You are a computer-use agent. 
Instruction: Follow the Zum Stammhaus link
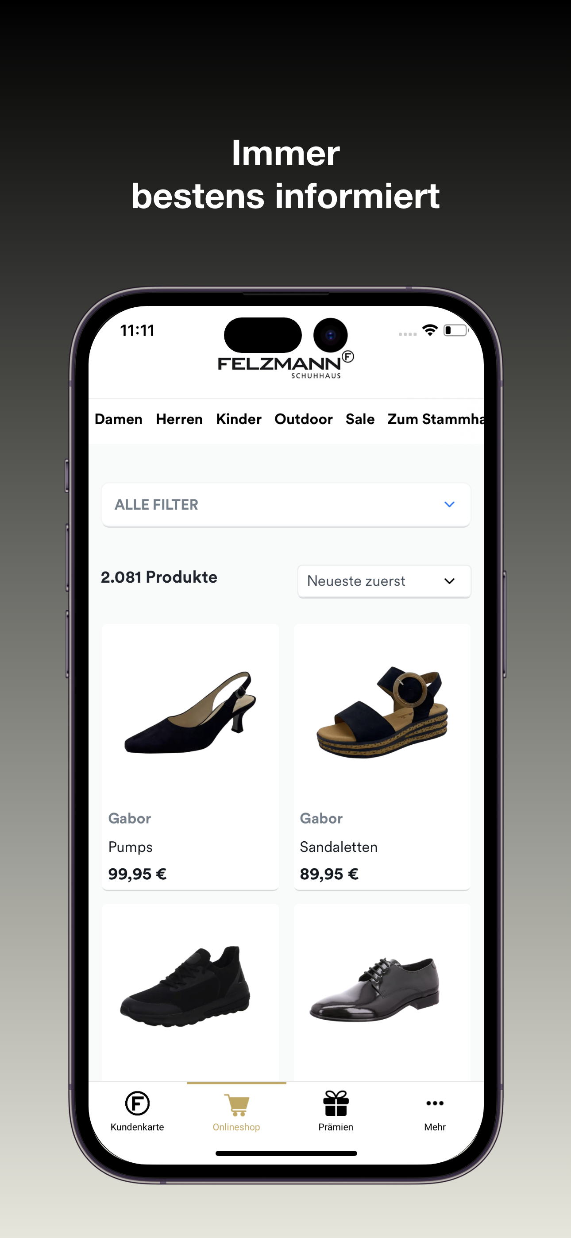436,419
